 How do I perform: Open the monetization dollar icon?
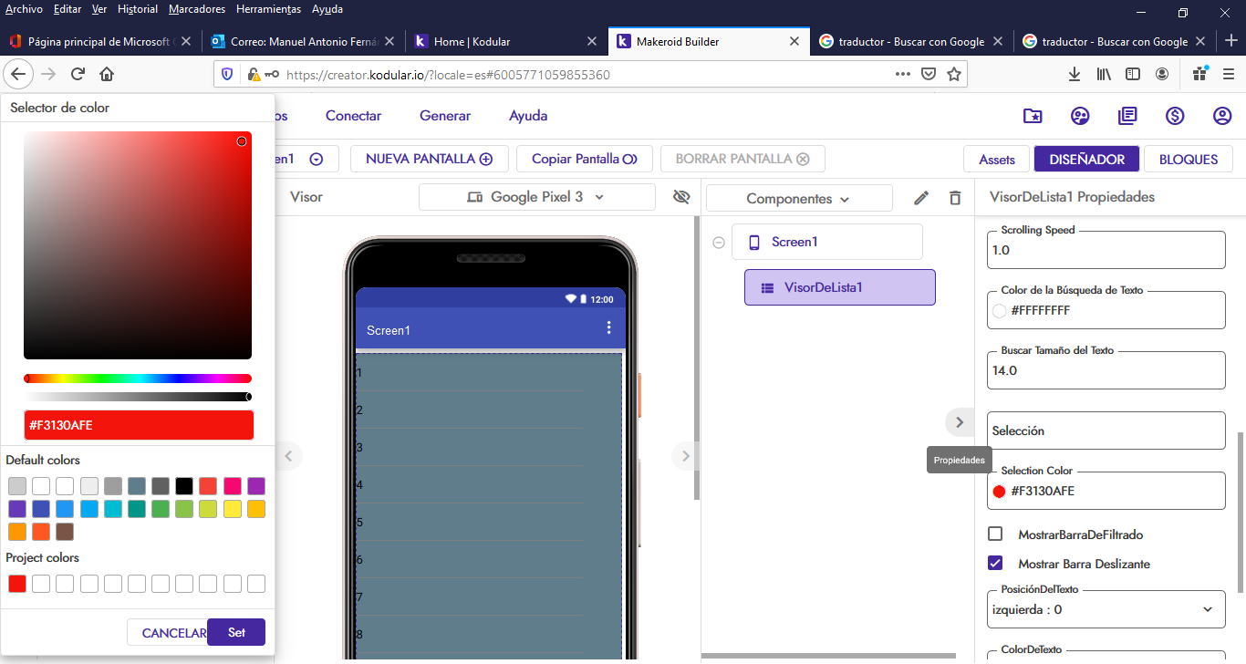pos(1175,116)
